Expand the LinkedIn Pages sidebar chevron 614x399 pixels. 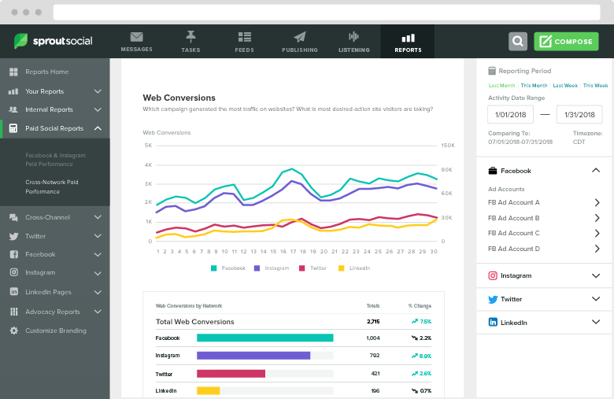point(98,292)
